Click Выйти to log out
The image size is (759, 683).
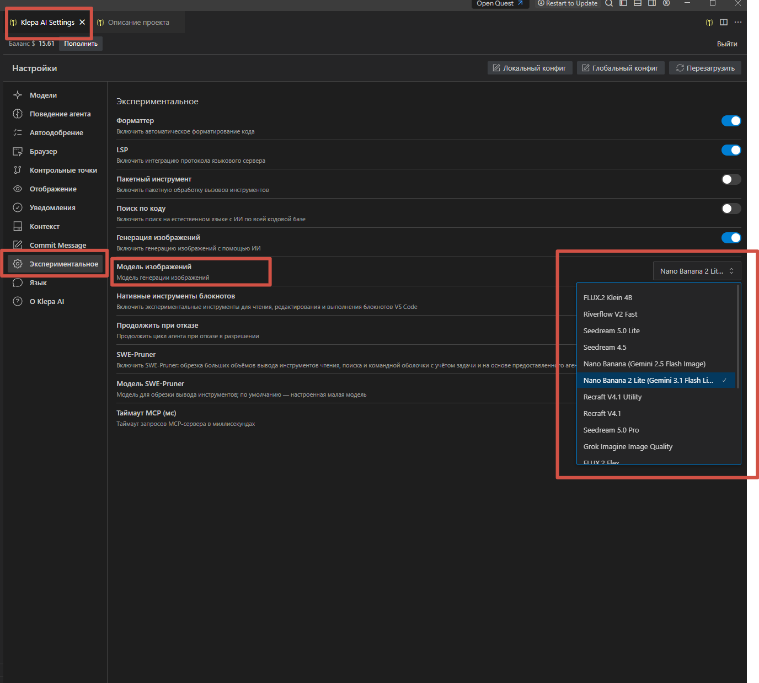727,44
